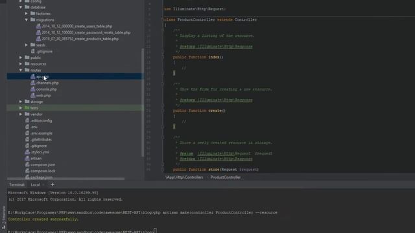This screenshot has width=415, height=233.
Task: Collapse the migrations folder arrow
Action: 27,20
